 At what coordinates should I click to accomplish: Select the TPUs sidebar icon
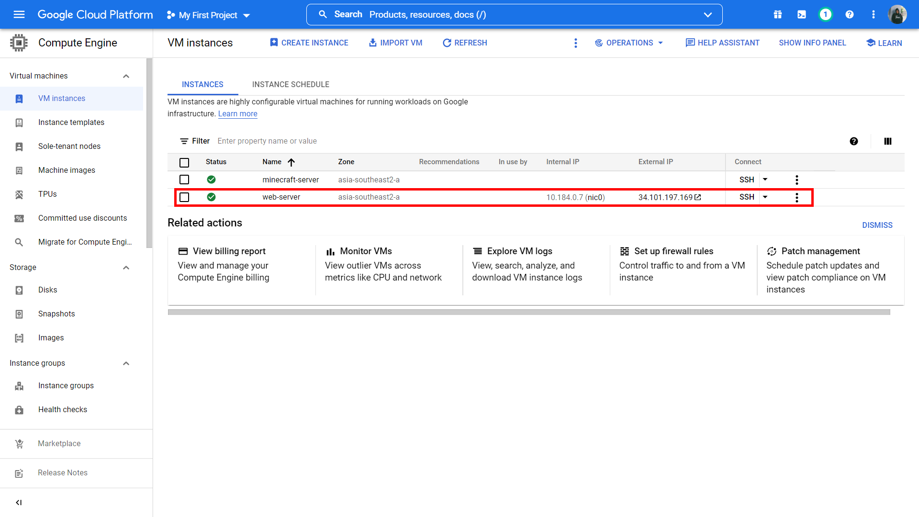click(x=19, y=194)
